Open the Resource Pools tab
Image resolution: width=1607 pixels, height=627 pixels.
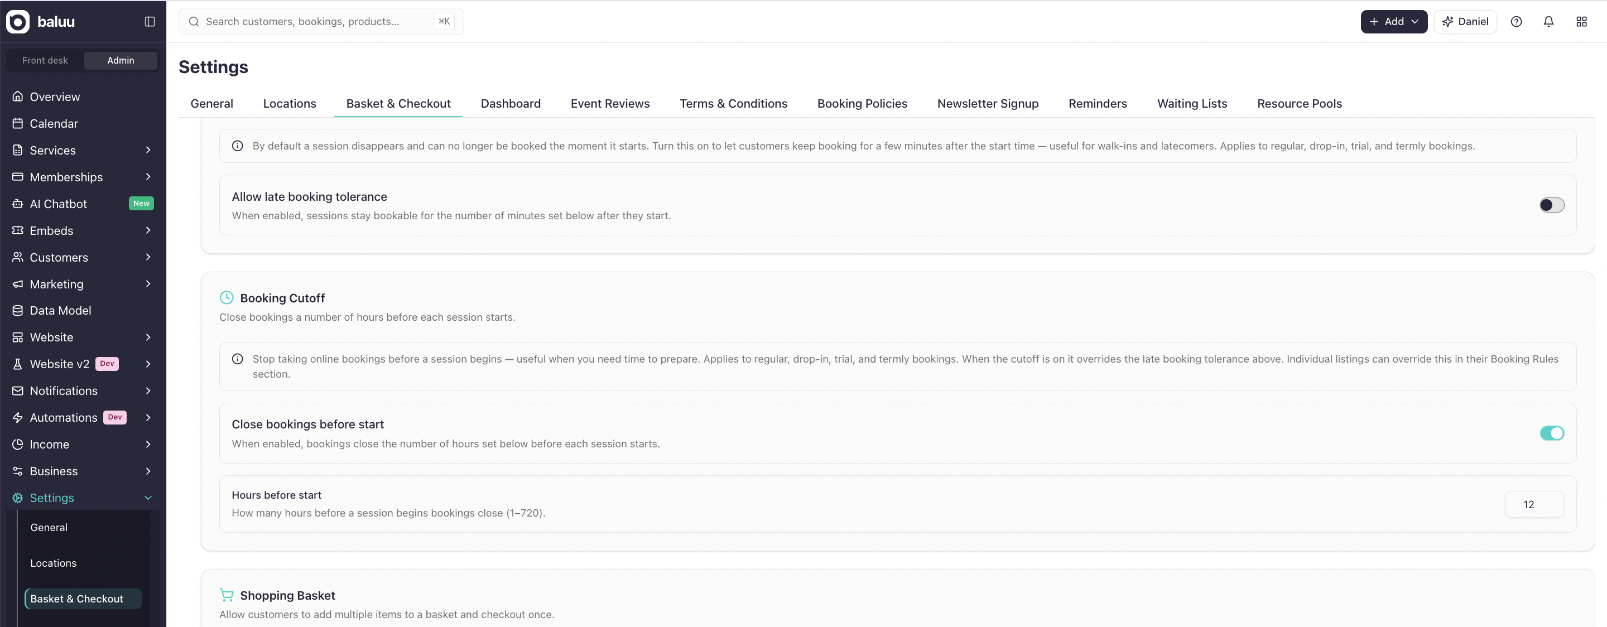click(1300, 104)
